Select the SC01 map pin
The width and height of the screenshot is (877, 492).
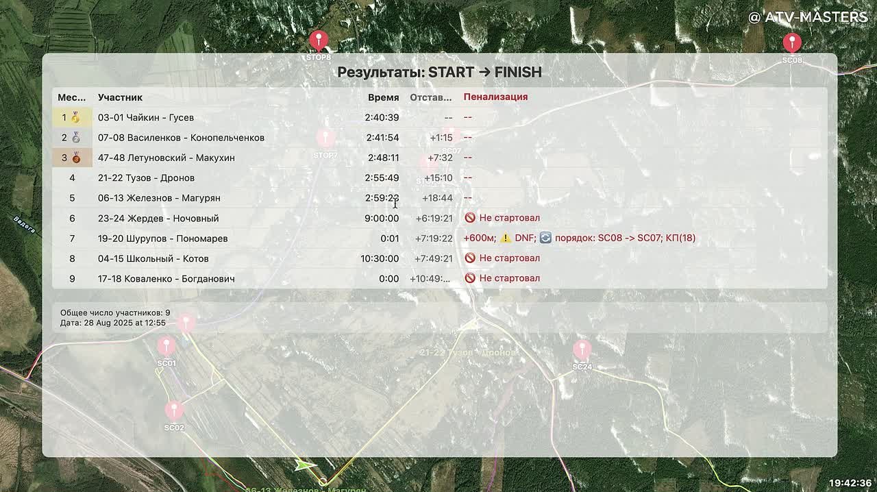166,347
